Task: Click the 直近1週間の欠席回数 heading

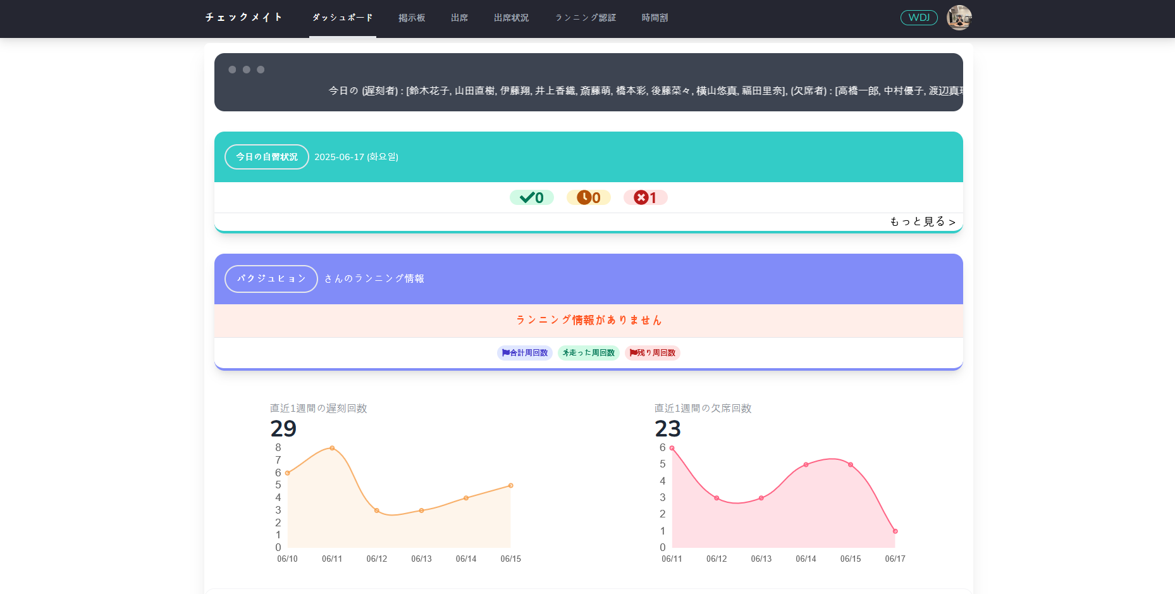Action: coord(703,409)
